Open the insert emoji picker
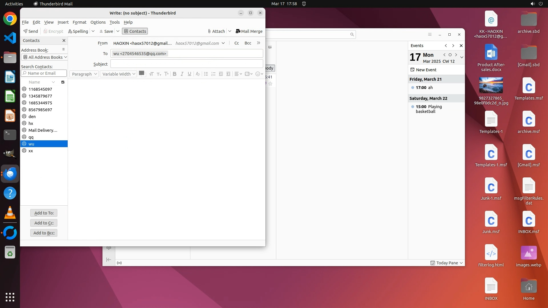 point(258,74)
